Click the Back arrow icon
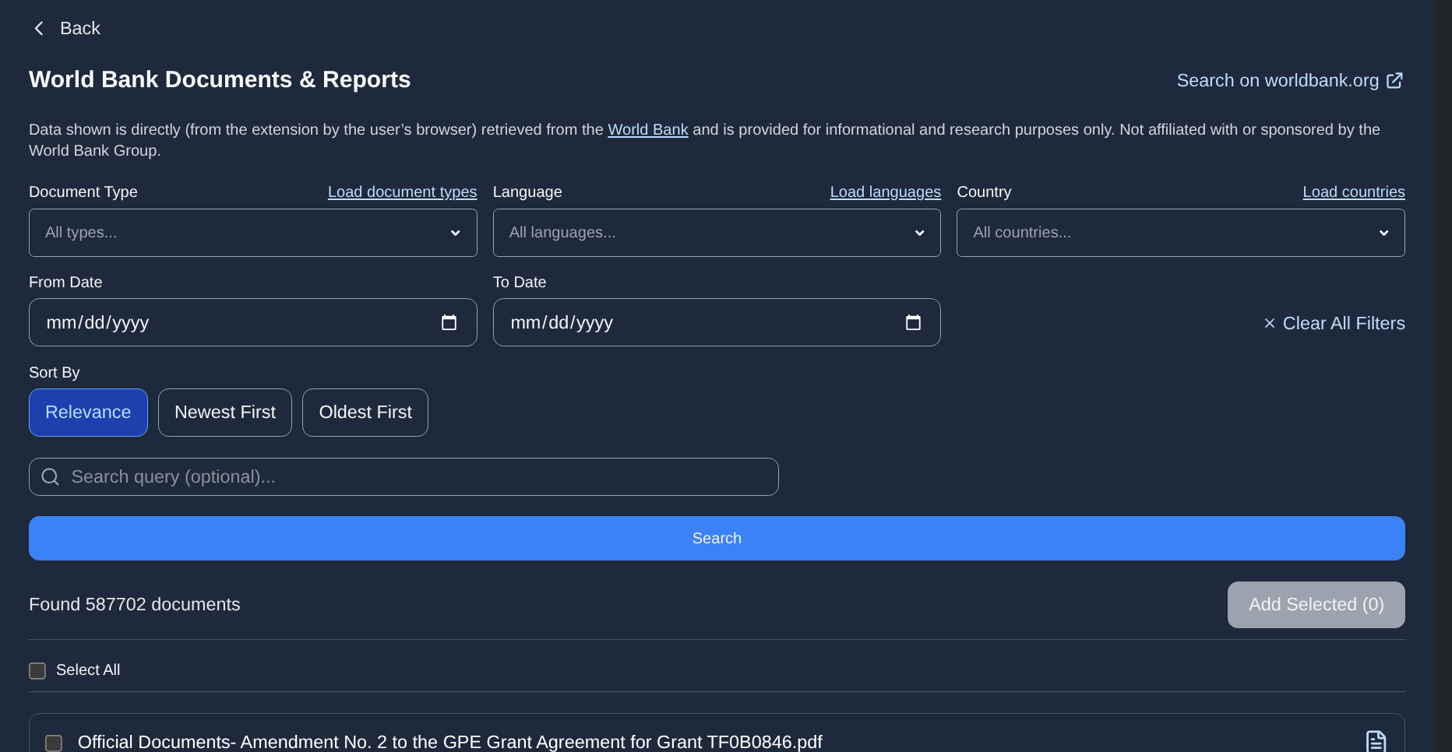This screenshot has height=752, width=1452. [x=39, y=29]
